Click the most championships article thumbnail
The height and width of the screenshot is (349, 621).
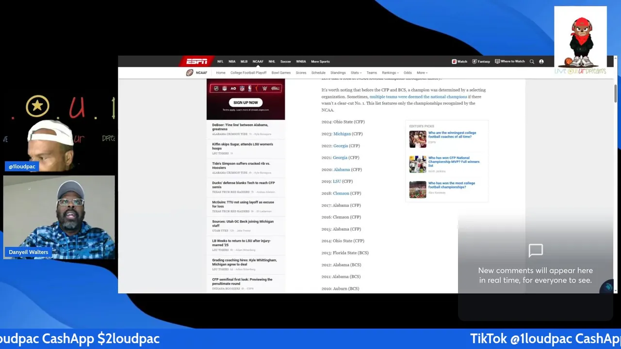(x=418, y=190)
